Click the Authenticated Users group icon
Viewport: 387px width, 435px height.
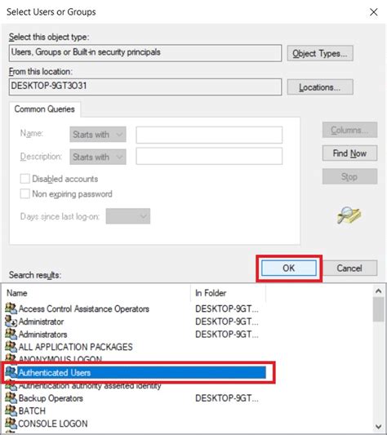click(x=11, y=372)
